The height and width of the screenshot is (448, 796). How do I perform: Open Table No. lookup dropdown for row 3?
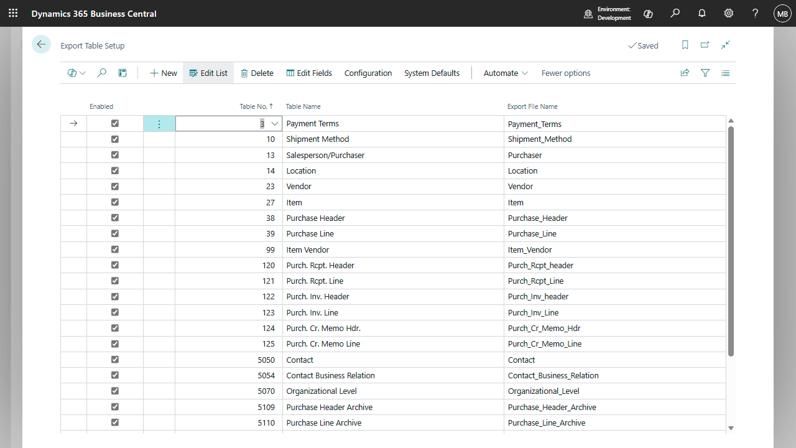(274, 124)
